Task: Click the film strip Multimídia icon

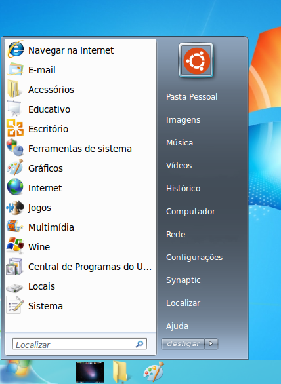Action: click(x=14, y=226)
